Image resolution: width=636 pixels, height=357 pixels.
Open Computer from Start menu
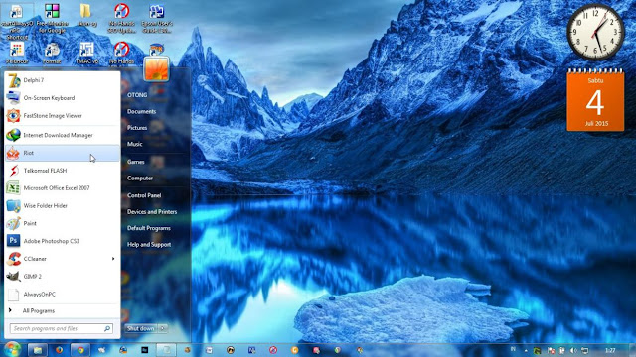(140, 178)
